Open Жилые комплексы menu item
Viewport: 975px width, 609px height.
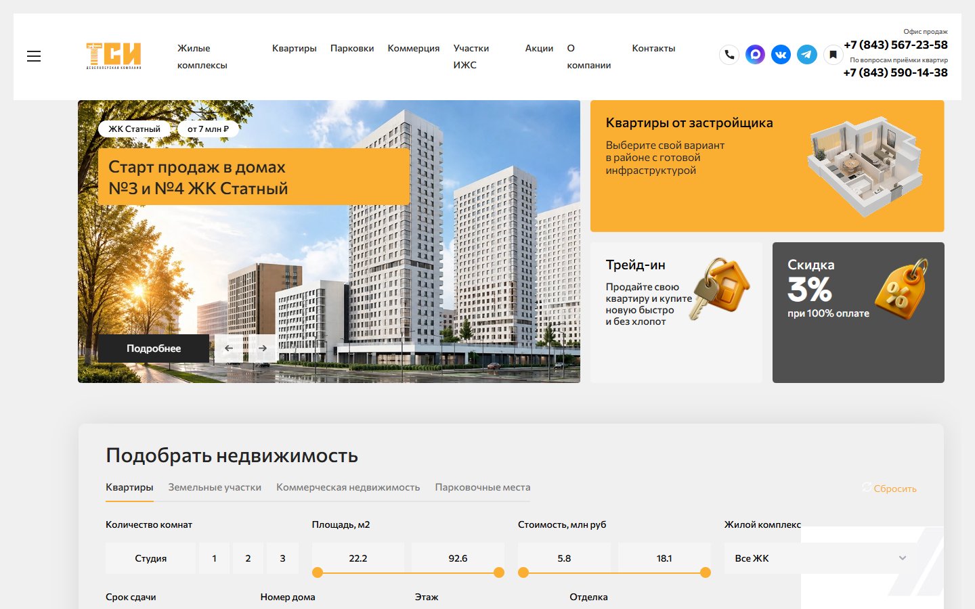(x=202, y=57)
